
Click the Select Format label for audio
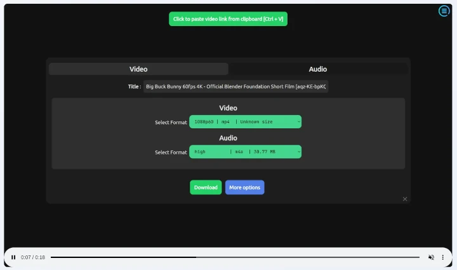point(171,152)
